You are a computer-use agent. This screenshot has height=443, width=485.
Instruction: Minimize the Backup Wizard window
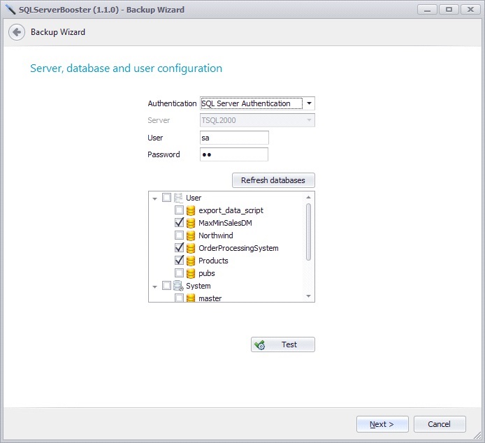coord(427,10)
